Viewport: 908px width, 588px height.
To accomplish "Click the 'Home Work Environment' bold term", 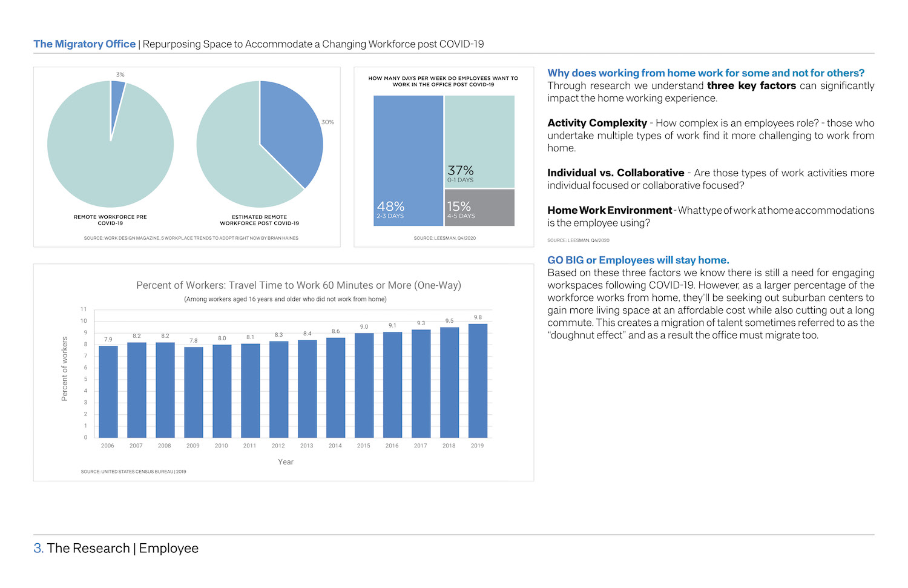I will pyautogui.click(x=609, y=211).
